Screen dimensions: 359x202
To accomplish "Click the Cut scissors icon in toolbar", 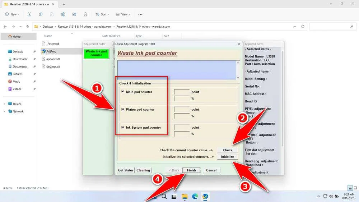I will (x=29, y=14).
